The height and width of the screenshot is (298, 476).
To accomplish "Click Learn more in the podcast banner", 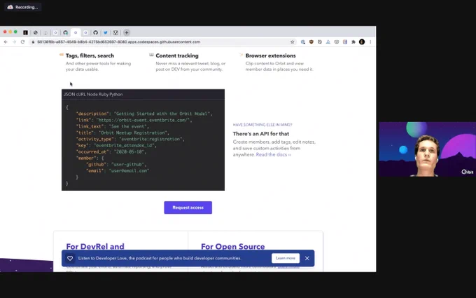I will coord(286,258).
